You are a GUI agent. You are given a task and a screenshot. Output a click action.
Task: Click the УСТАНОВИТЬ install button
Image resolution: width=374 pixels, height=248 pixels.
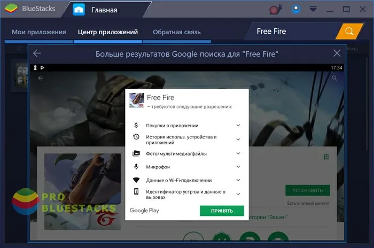pyautogui.click(x=308, y=190)
